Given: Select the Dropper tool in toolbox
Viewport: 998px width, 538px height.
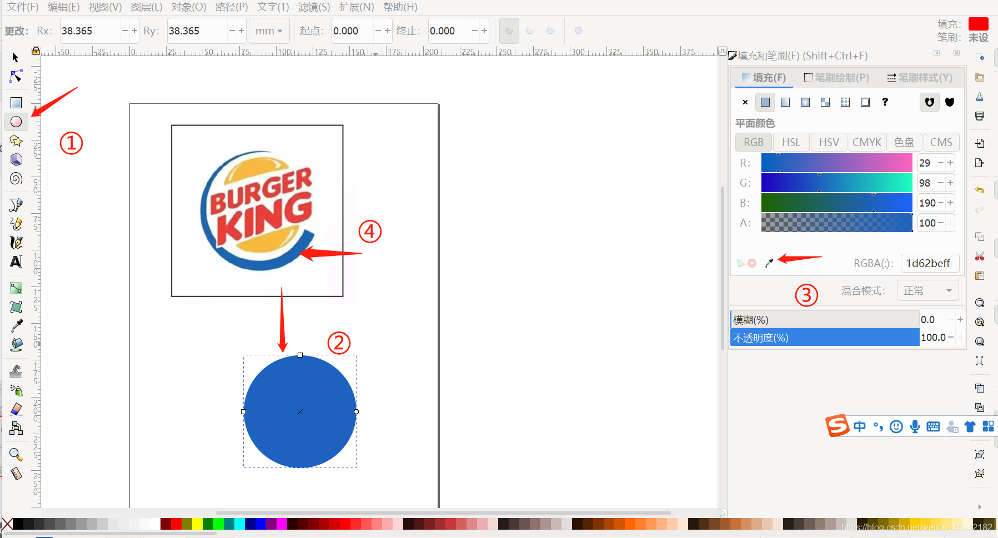Looking at the screenshot, I should [16, 326].
